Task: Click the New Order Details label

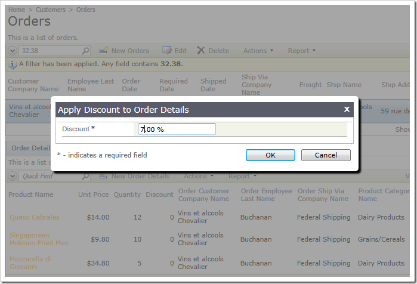Action: pyautogui.click(x=140, y=176)
